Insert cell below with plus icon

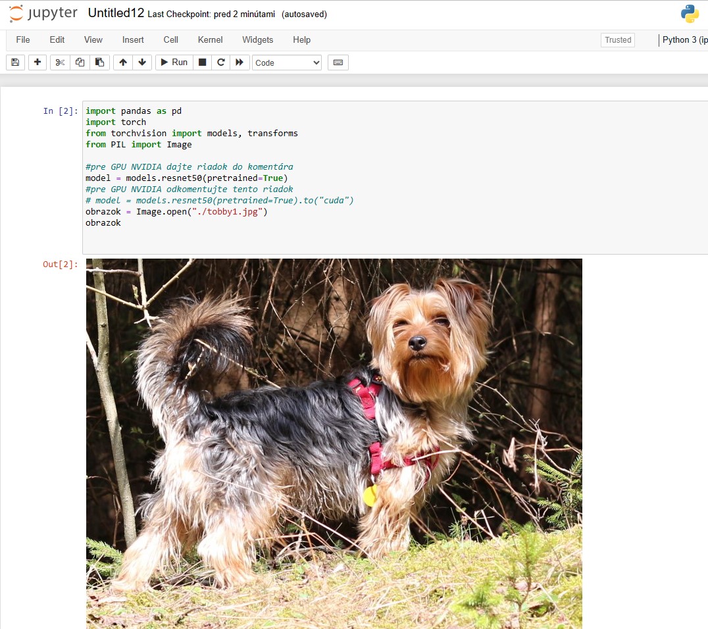point(38,63)
